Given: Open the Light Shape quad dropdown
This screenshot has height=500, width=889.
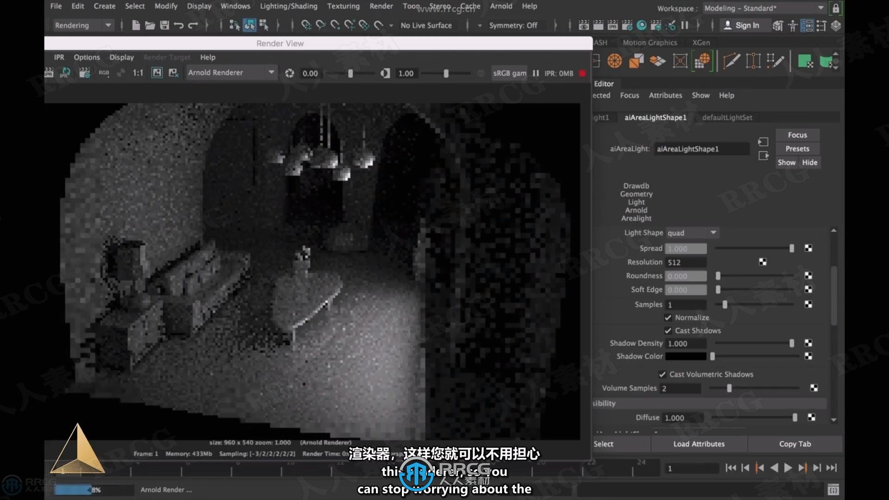Looking at the screenshot, I should [x=692, y=232].
